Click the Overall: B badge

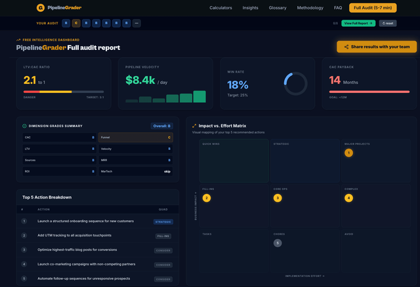(x=162, y=126)
